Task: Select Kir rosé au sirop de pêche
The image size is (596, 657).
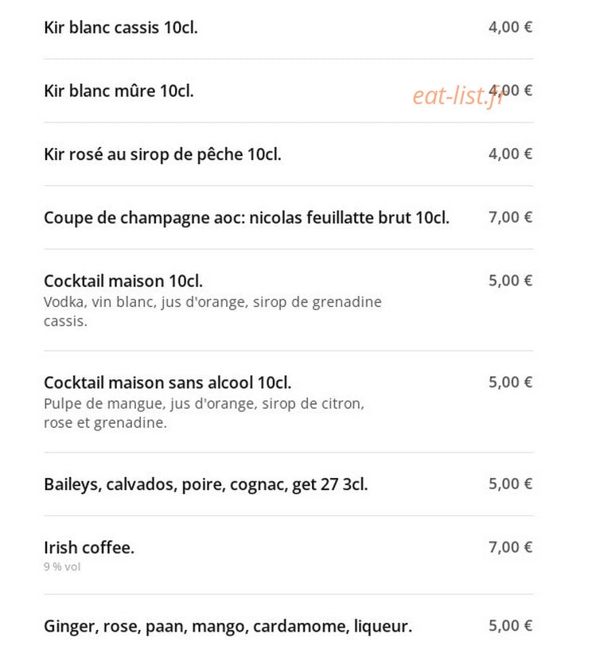Action: tap(162, 154)
